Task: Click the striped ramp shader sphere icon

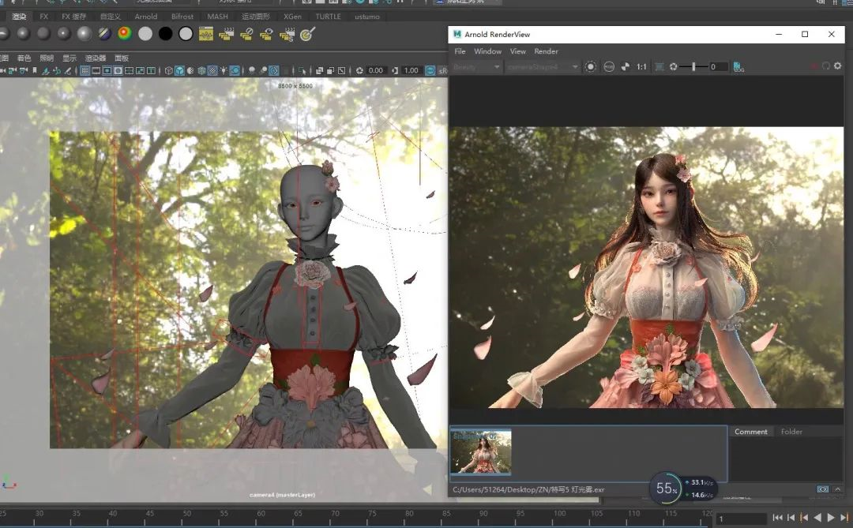Action: point(104,34)
